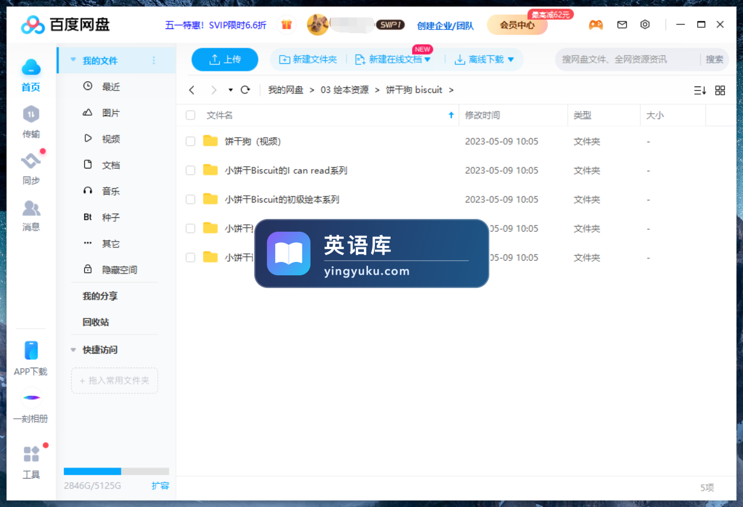Viewport: 743px width, 507px height.
Task: Sort by 修改时间 column header
Action: (x=482, y=115)
